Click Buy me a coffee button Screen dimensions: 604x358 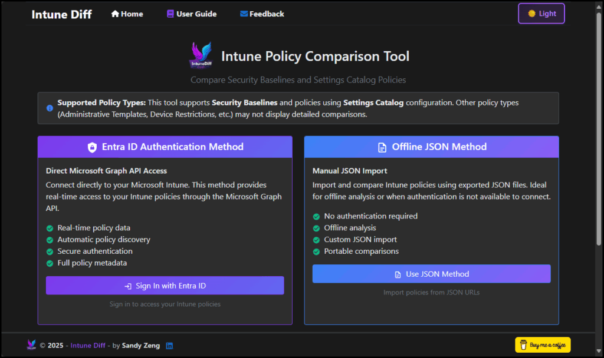tap(543, 345)
